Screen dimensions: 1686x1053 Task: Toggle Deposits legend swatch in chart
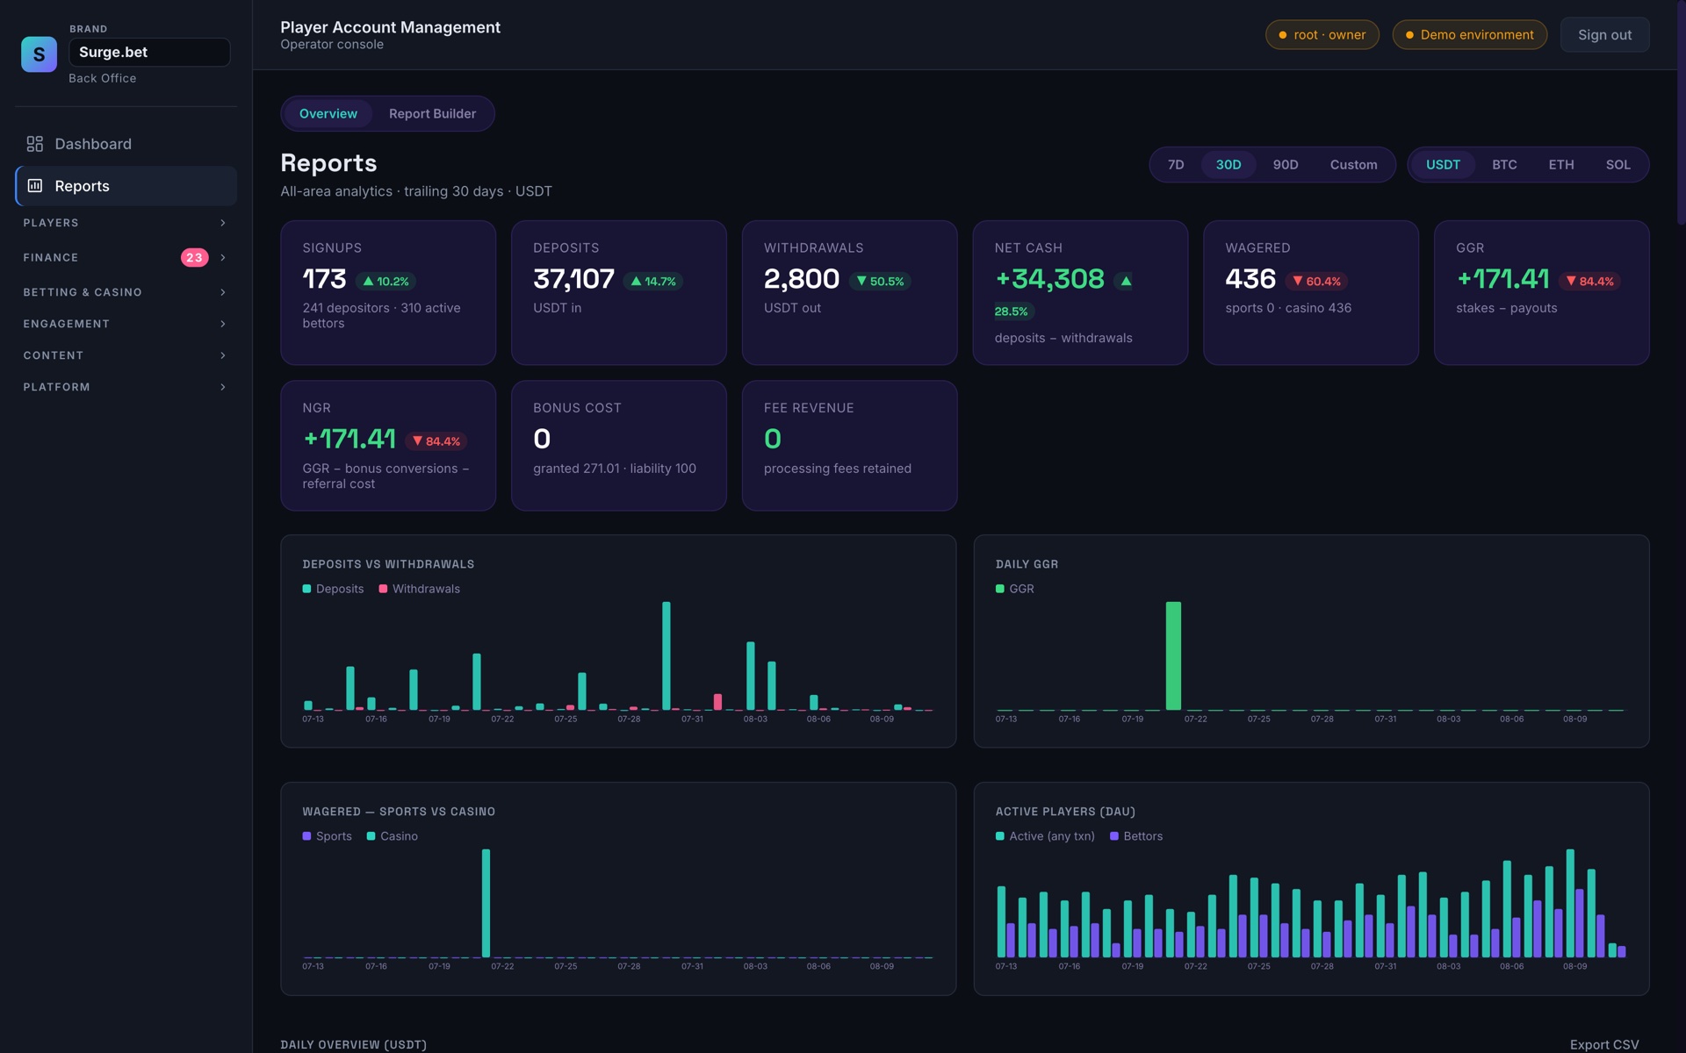coord(306,589)
